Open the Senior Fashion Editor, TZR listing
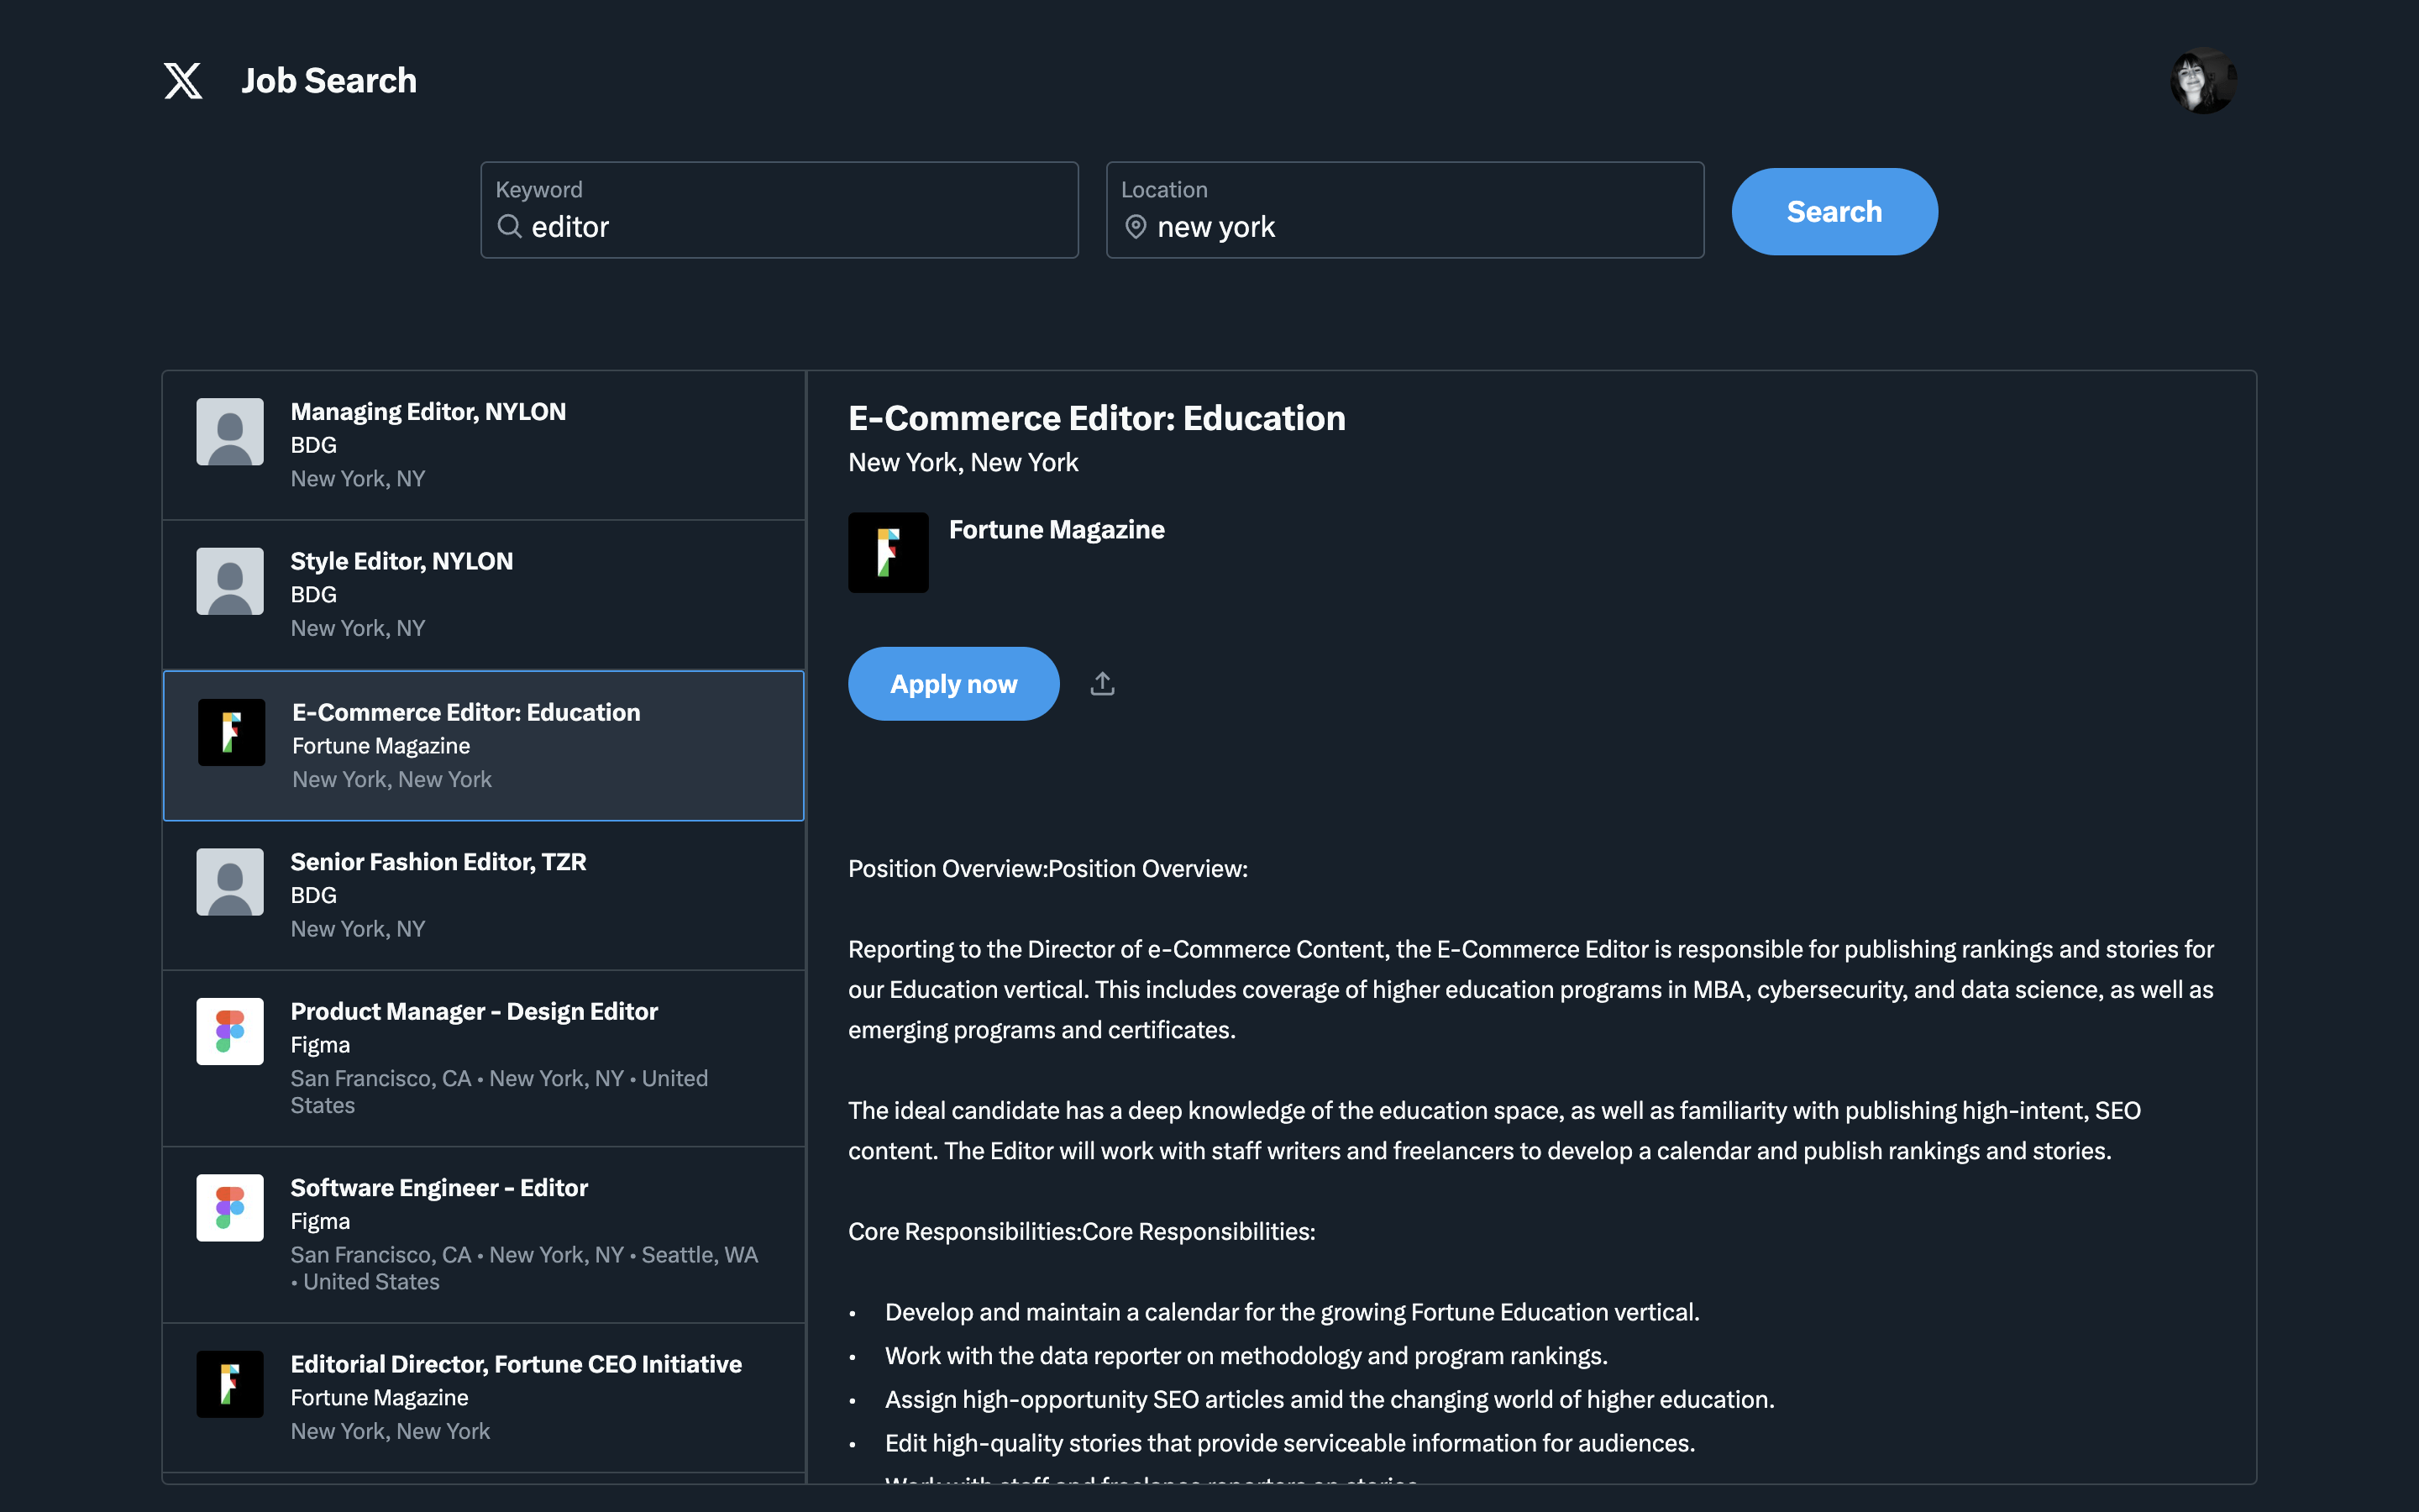The width and height of the screenshot is (2419, 1512). click(438, 862)
